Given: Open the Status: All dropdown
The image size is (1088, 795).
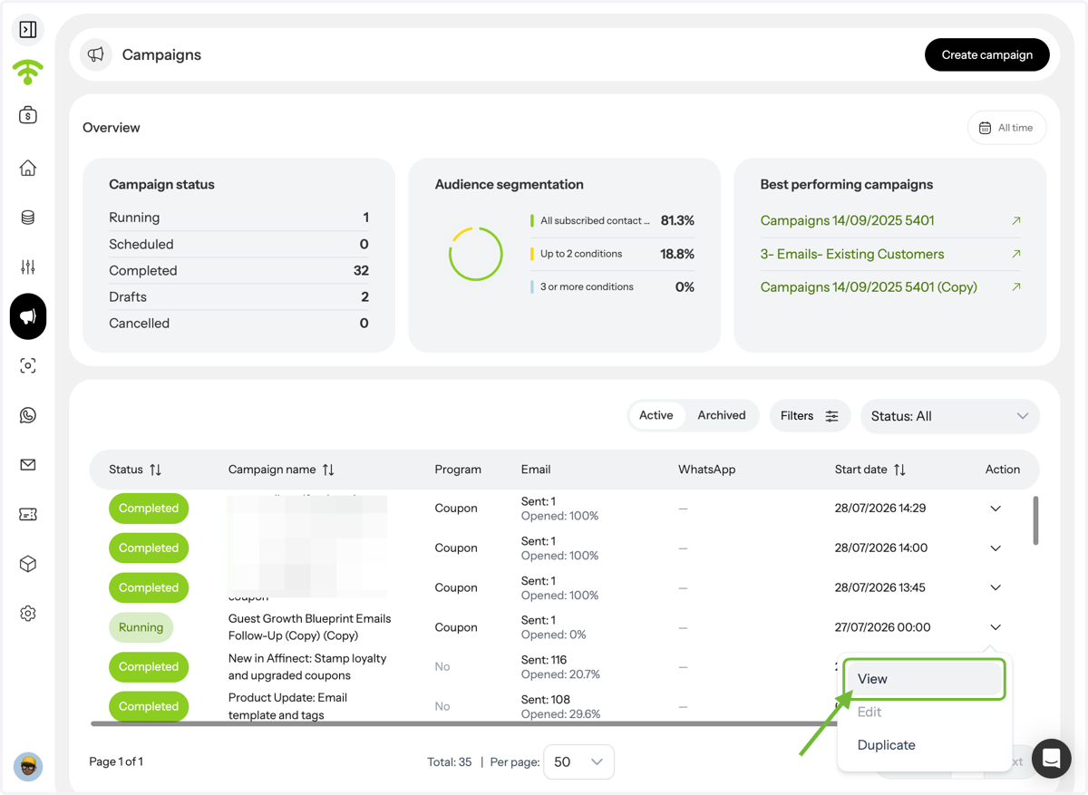Looking at the screenshot, I should point(949,416).
